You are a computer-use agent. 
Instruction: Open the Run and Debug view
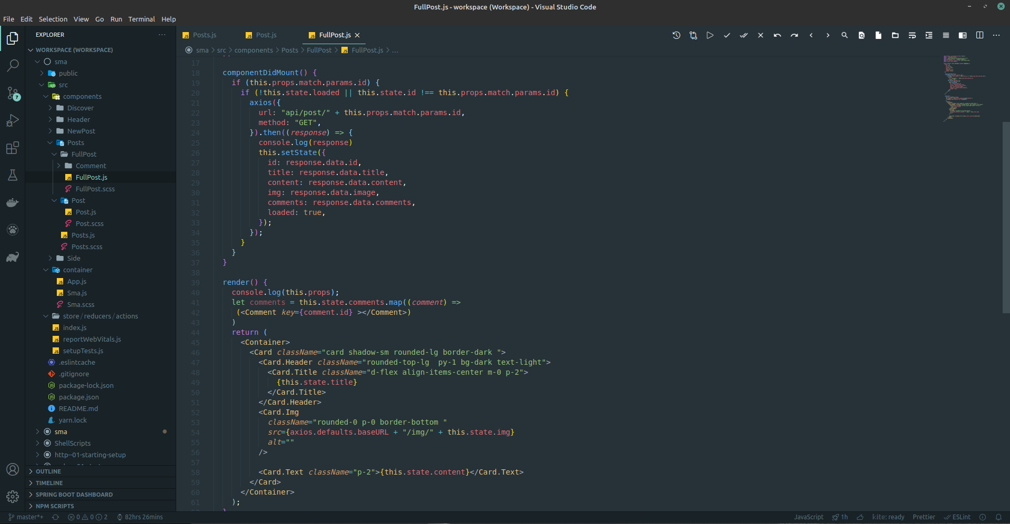coord(13,120)
